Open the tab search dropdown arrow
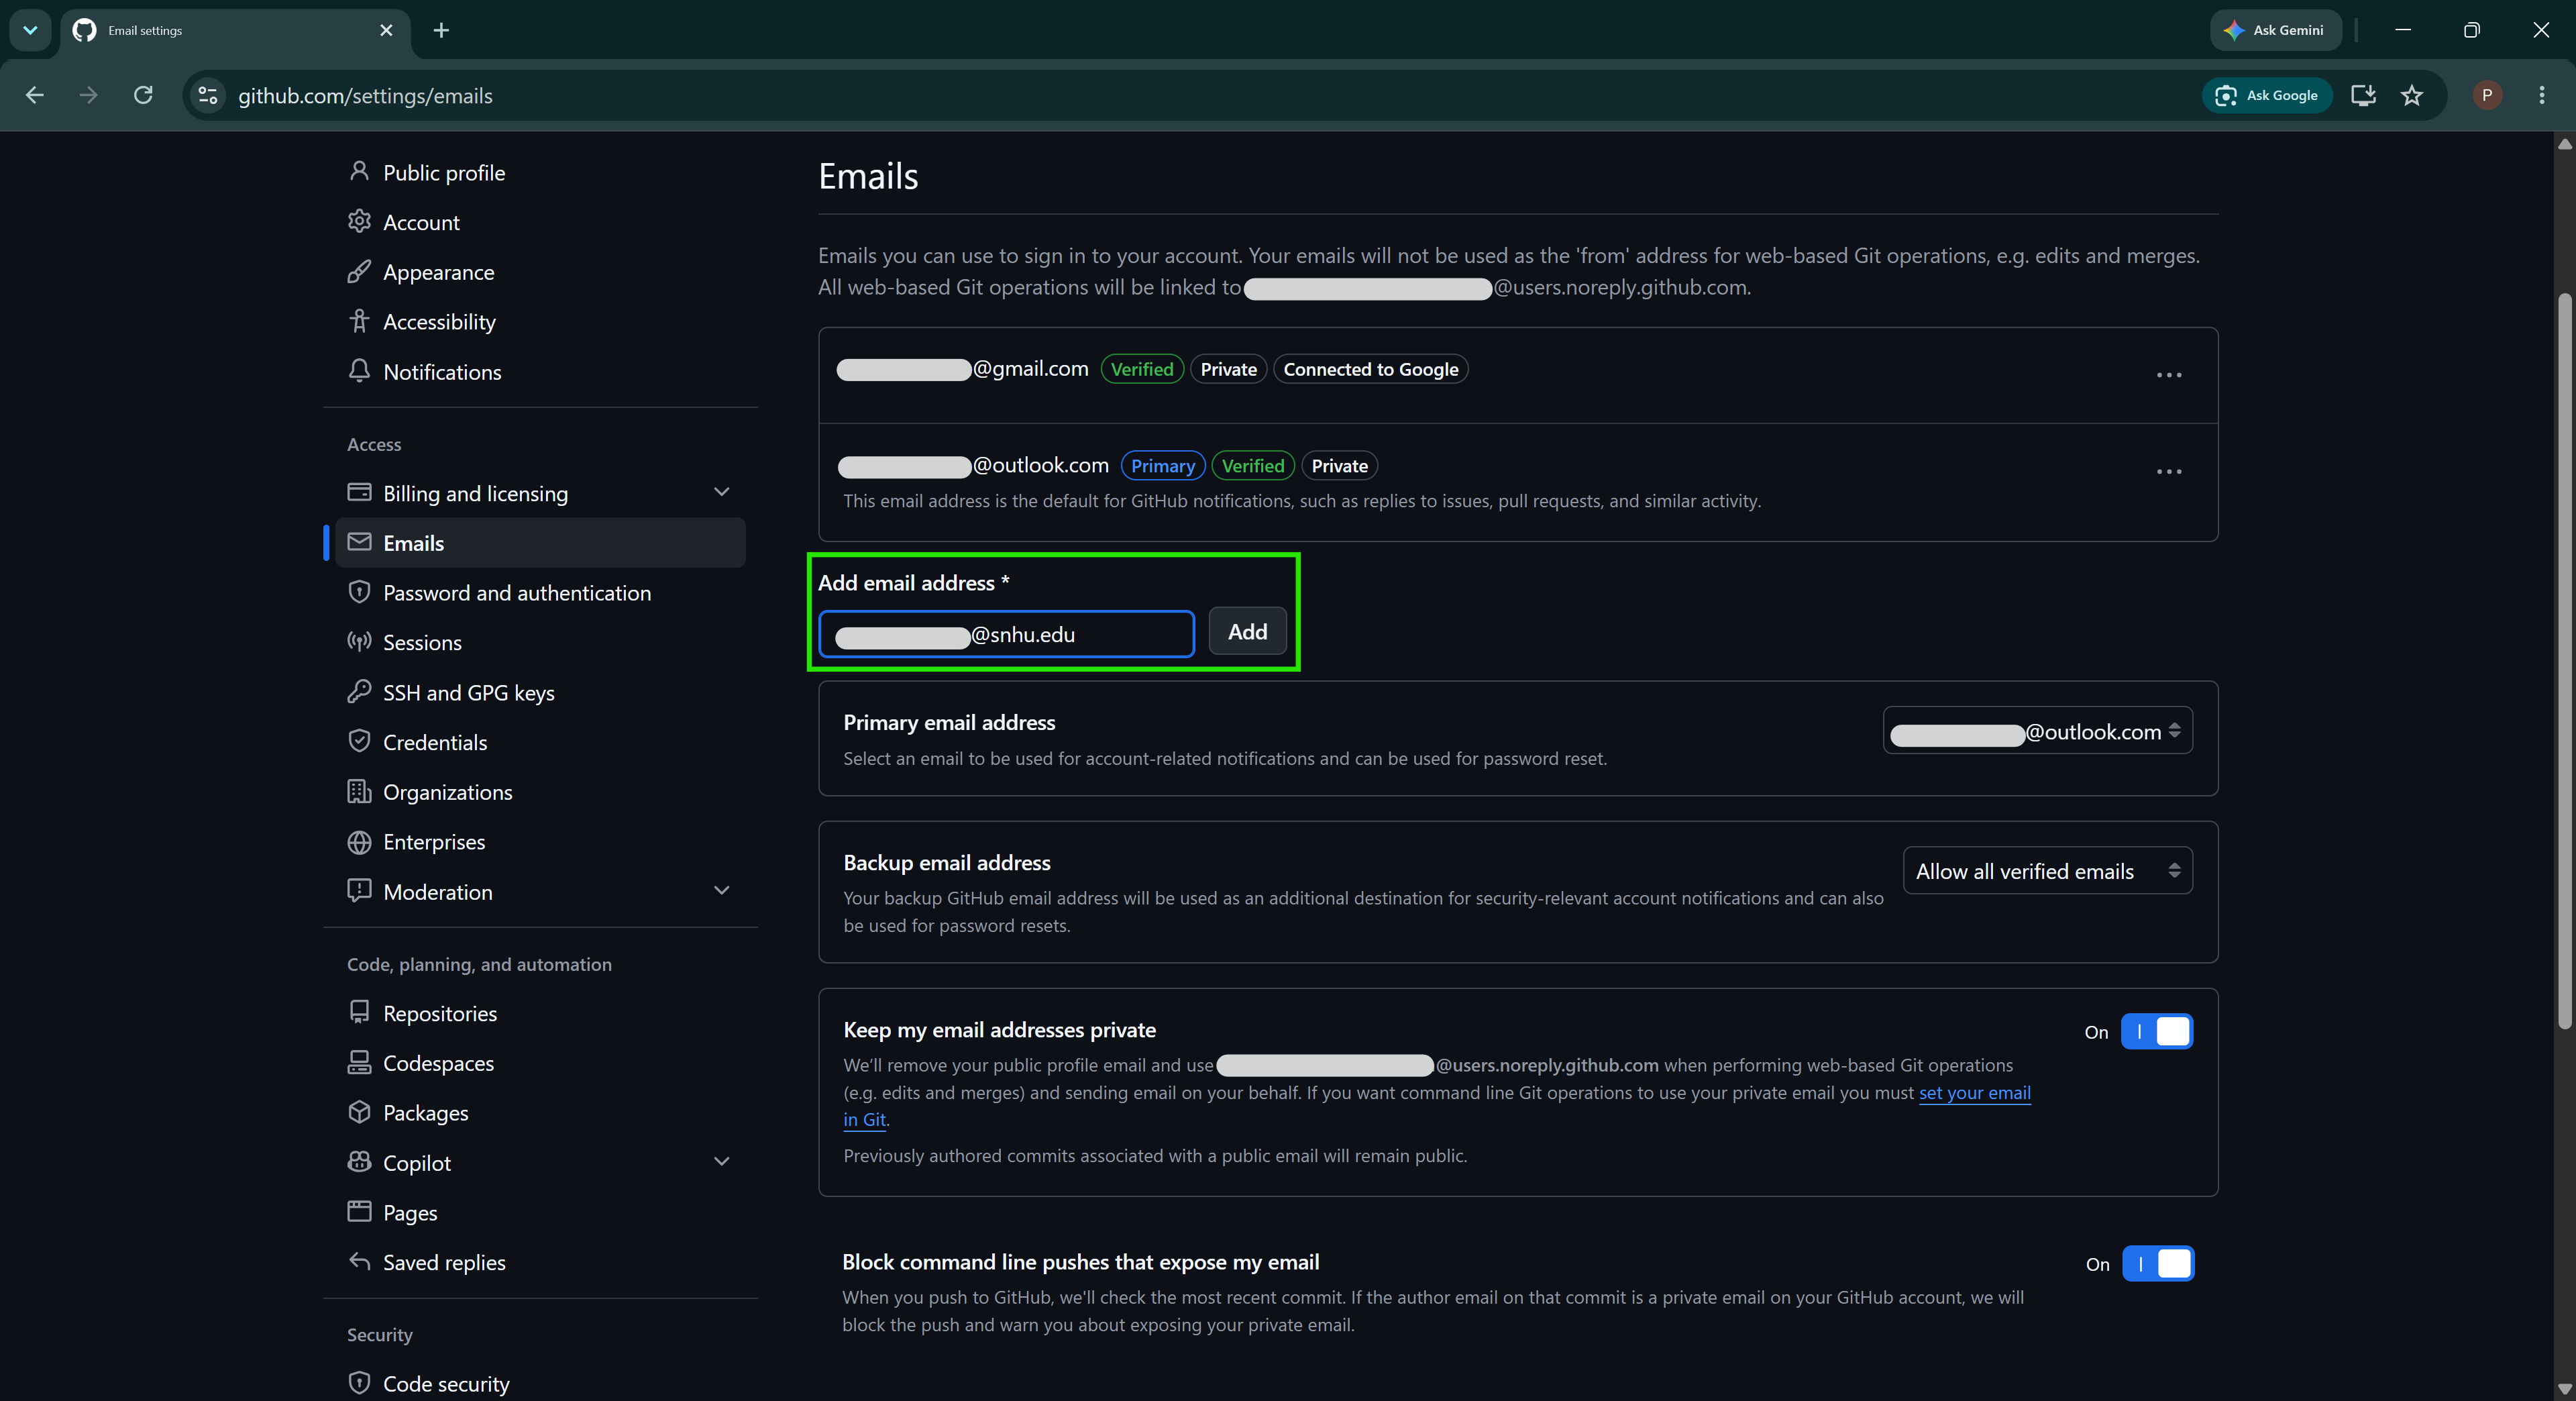This screenshot has height=1401, width=2576. point(30,30)
